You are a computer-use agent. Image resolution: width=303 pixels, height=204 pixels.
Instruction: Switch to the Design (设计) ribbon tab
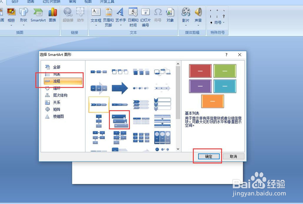pyautogui.click(x=15, y=2)
